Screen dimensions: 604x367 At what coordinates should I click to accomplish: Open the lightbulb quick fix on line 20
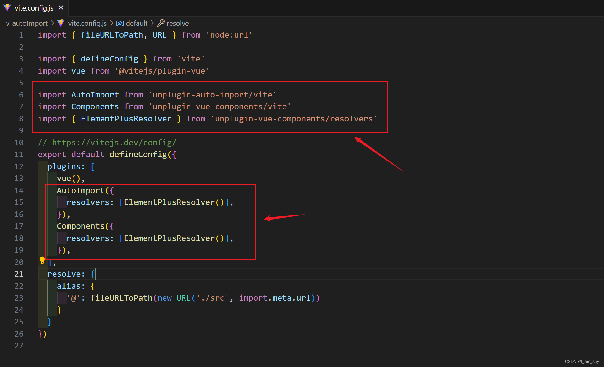[x=42, y=260]
